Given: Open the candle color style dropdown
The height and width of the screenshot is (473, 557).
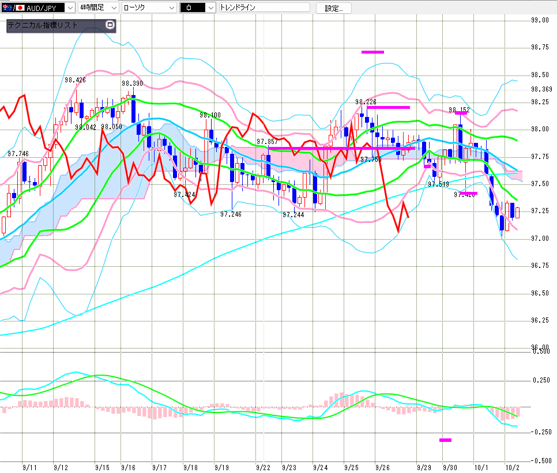Looking at the screenshot, I should click(x=210, y=8).
